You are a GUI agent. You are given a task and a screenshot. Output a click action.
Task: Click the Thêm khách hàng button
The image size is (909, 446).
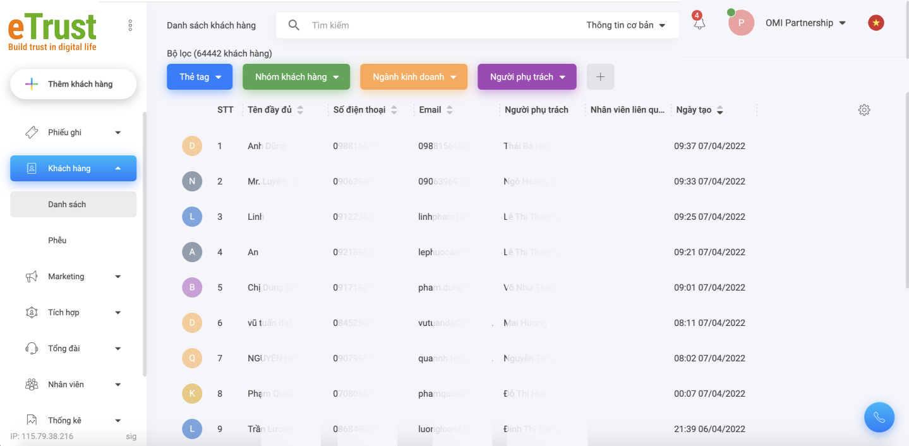pos(73,84)
